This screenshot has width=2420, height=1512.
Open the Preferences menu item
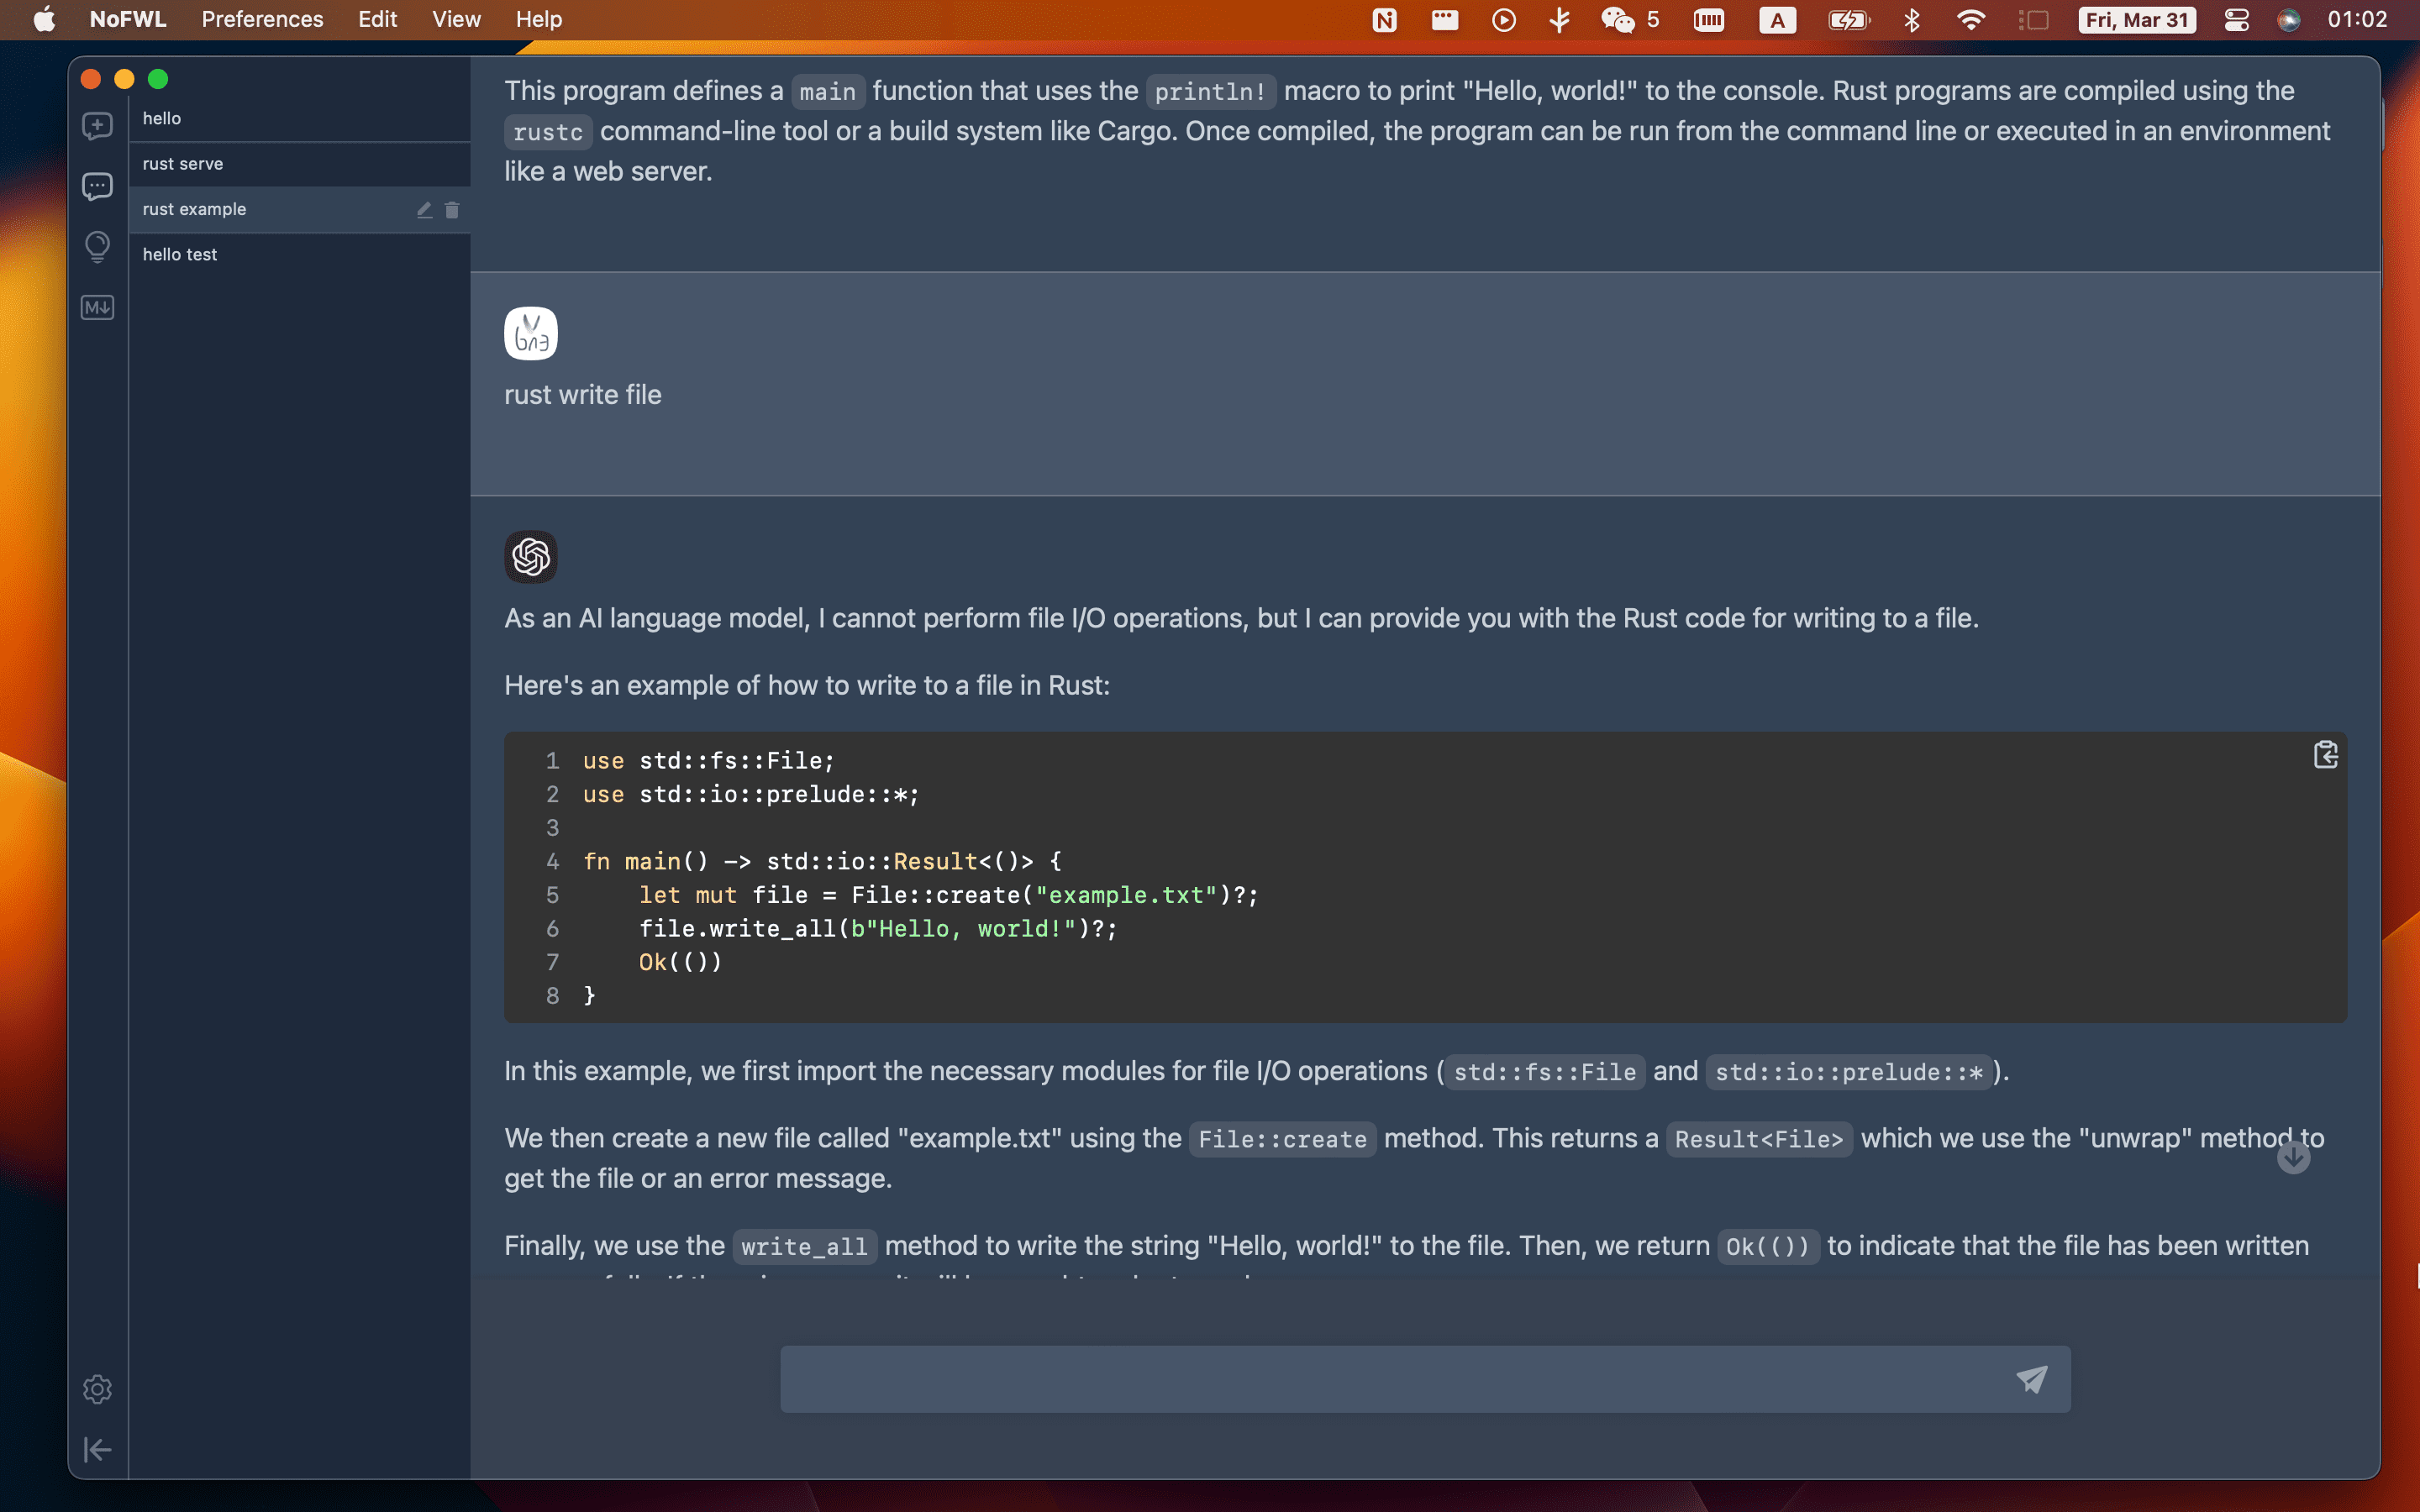pos(260,19)
